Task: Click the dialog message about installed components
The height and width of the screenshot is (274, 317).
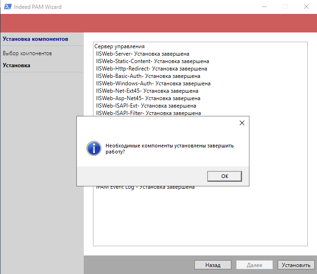Action: coord(169,148)
